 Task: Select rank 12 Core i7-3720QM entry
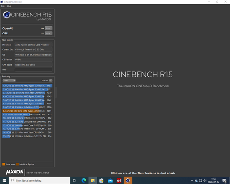click(27, 125)
